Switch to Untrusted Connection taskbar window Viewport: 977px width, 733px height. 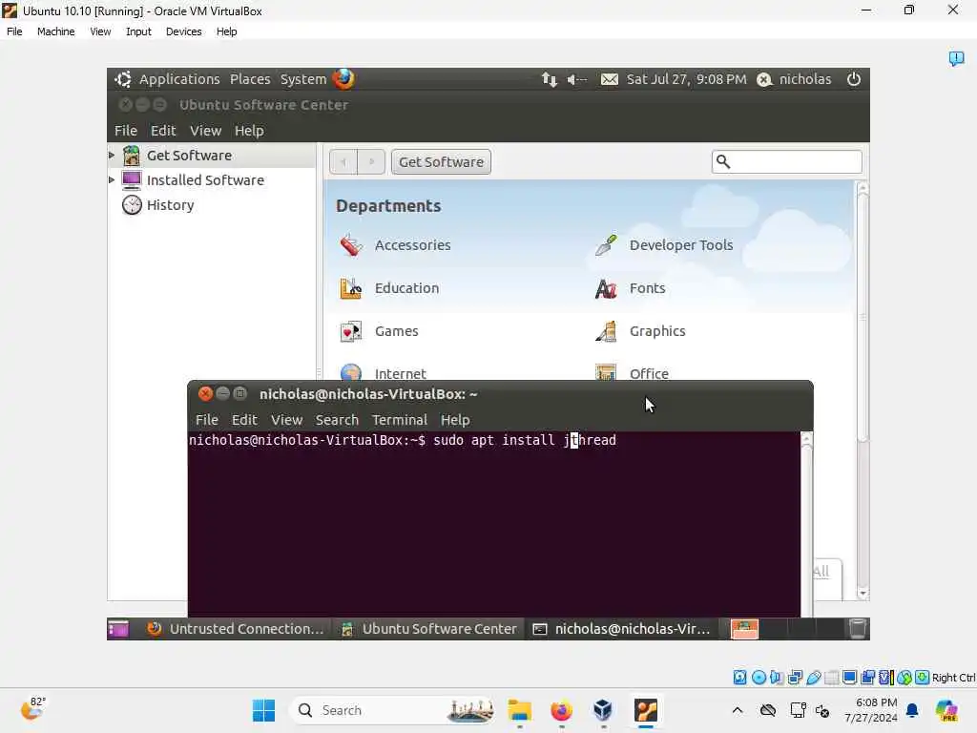[236, 629]
